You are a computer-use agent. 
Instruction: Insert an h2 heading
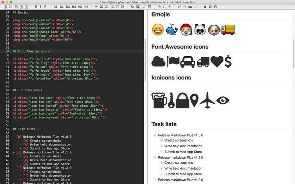(x=62, y=7)
